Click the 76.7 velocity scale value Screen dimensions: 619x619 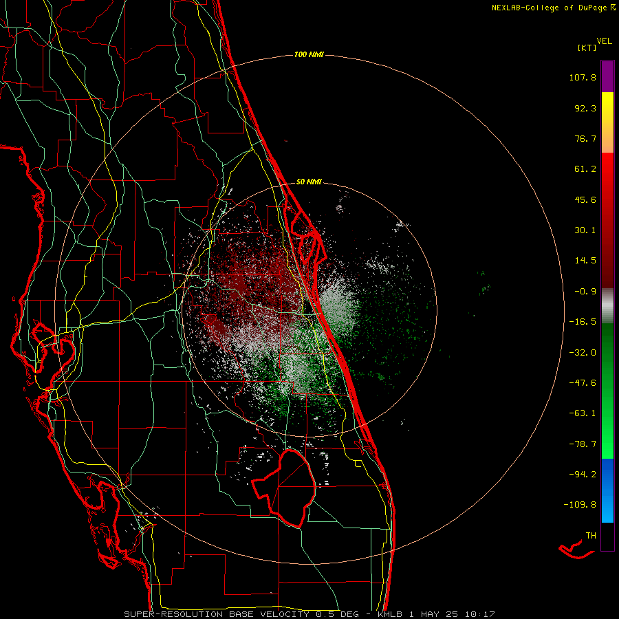coord(585,138)
